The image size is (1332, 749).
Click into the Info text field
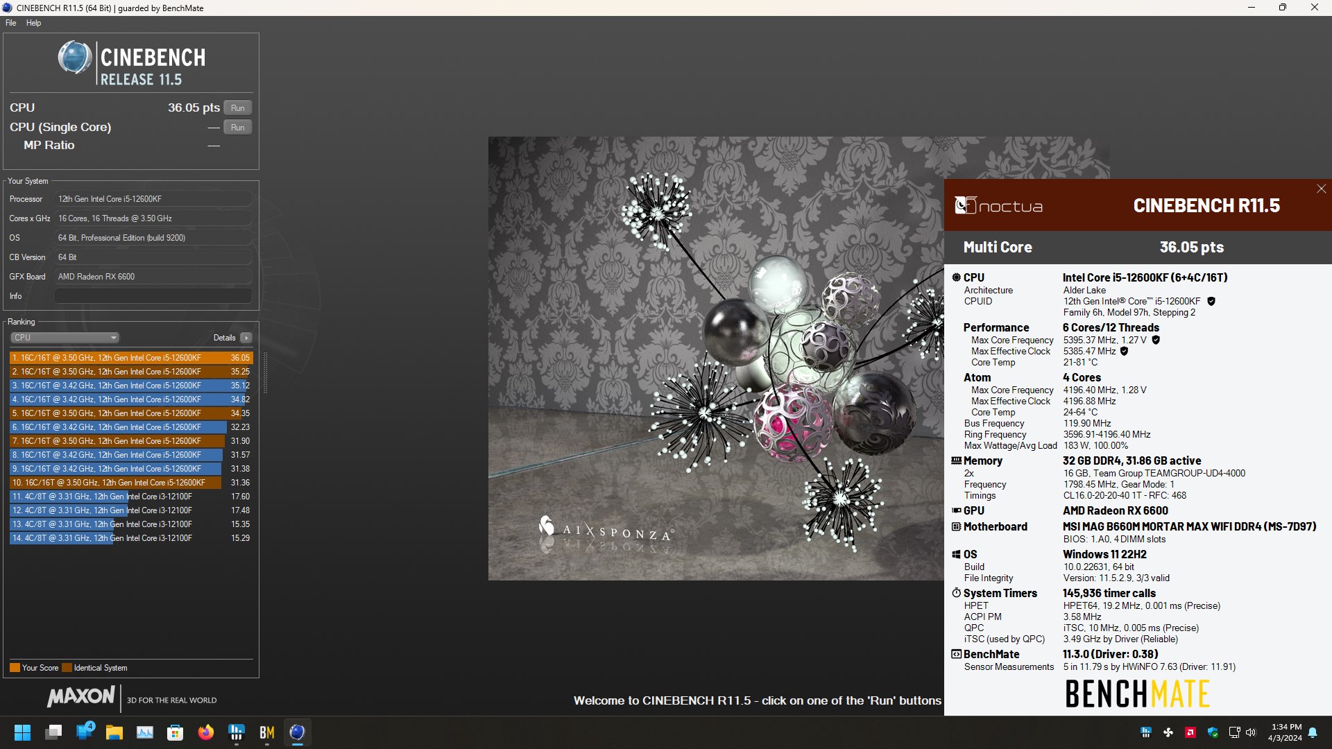[153, 296]
